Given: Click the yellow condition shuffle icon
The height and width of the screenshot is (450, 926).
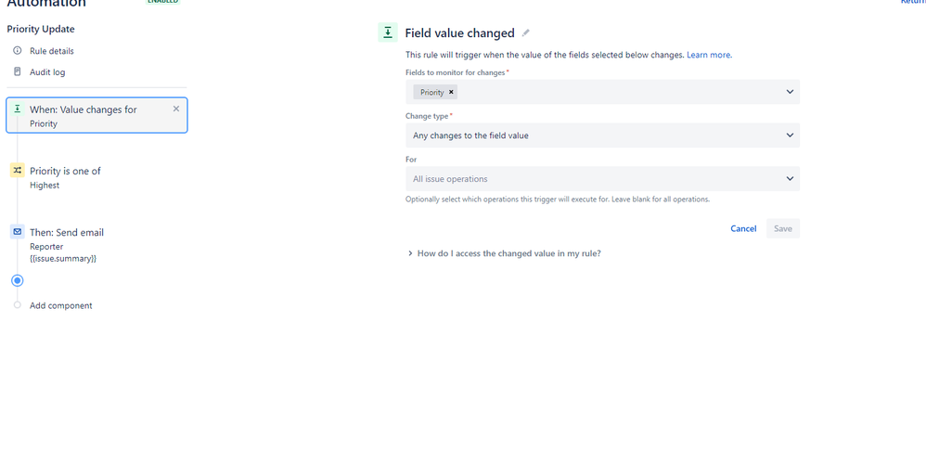Looking at the screenshot, I should (17, 170).
